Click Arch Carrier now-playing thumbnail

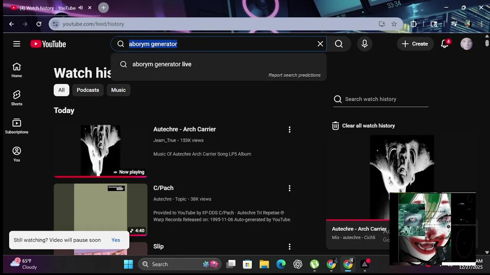[x=100, y=151]
